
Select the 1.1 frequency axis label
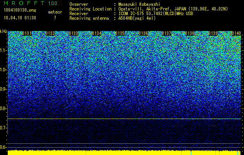3,50
